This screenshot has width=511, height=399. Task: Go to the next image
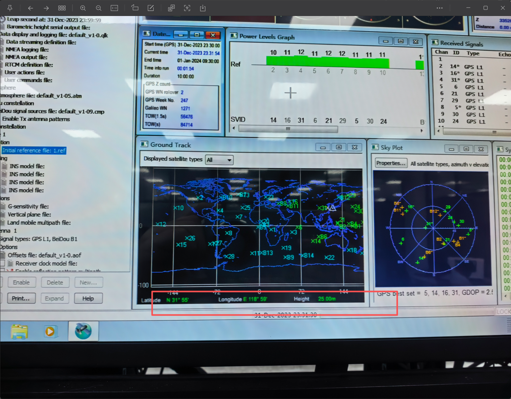point(46,8)
